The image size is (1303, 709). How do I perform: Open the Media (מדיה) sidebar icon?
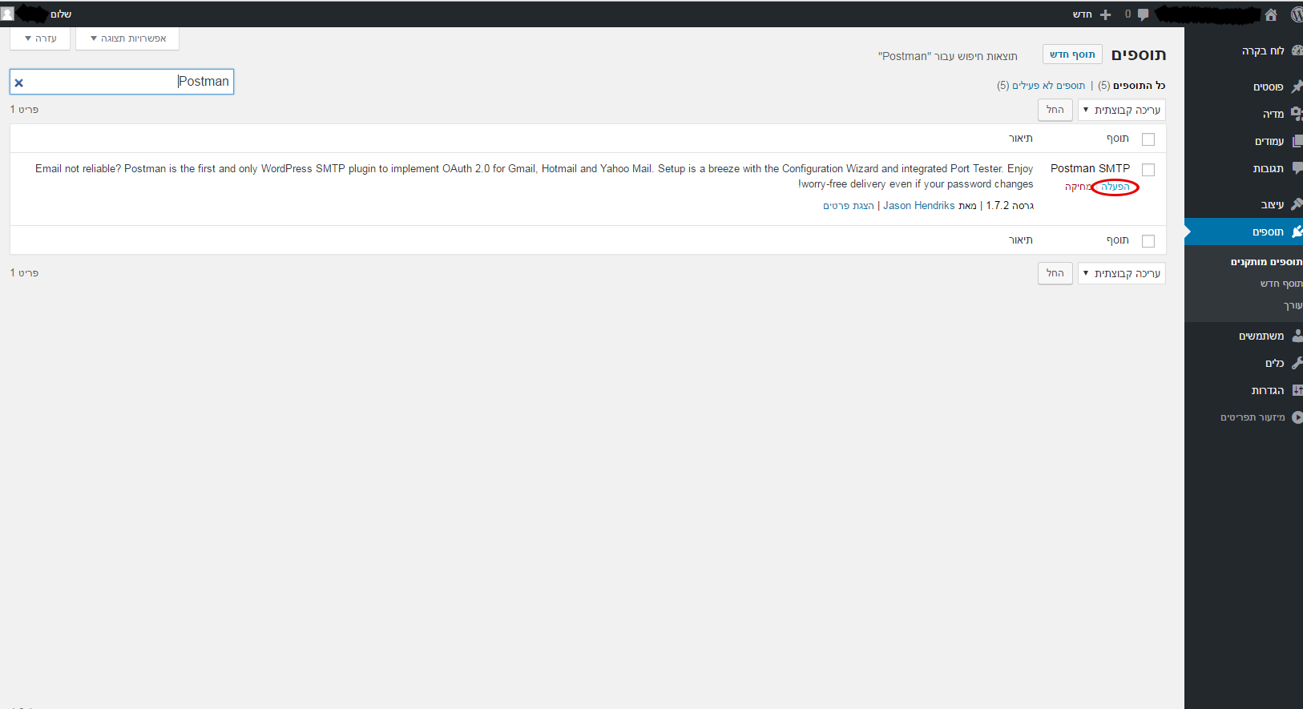[1296, 114]
